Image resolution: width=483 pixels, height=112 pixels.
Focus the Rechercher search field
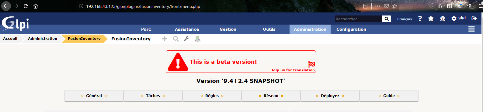pos(358,19)
